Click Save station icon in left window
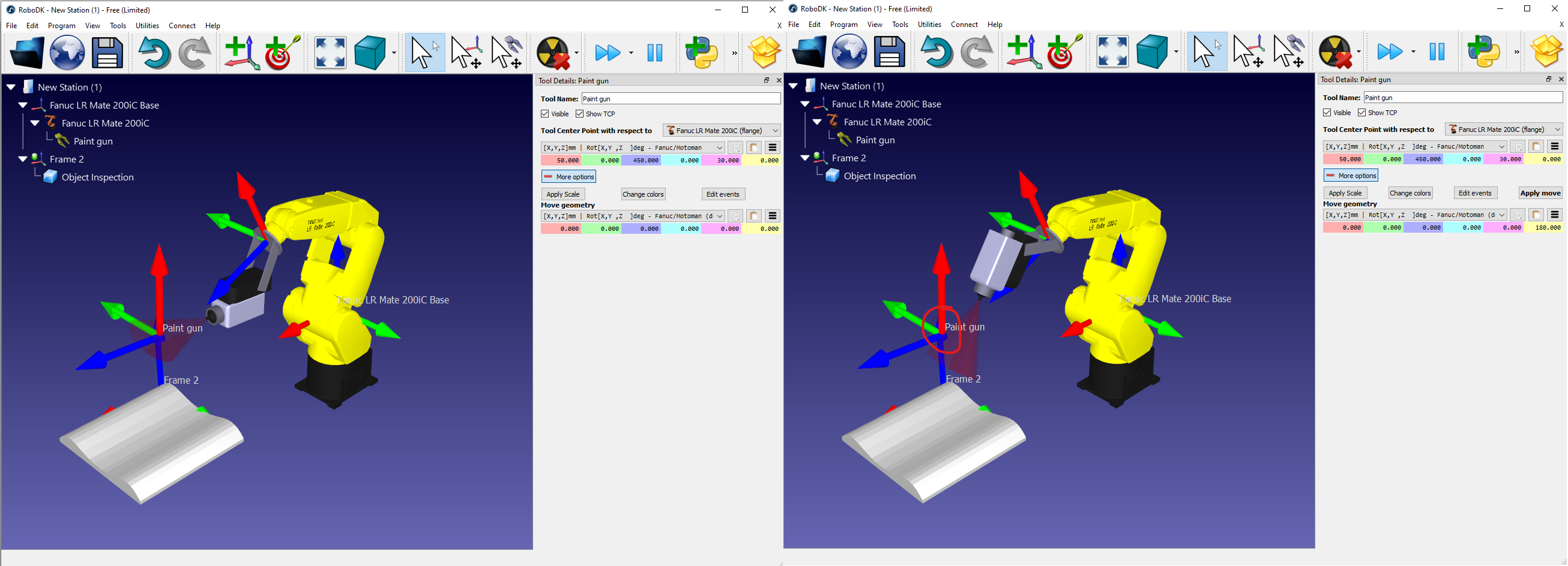Image resolution: width=1568 pixels, height=566 pixels. 107,53
